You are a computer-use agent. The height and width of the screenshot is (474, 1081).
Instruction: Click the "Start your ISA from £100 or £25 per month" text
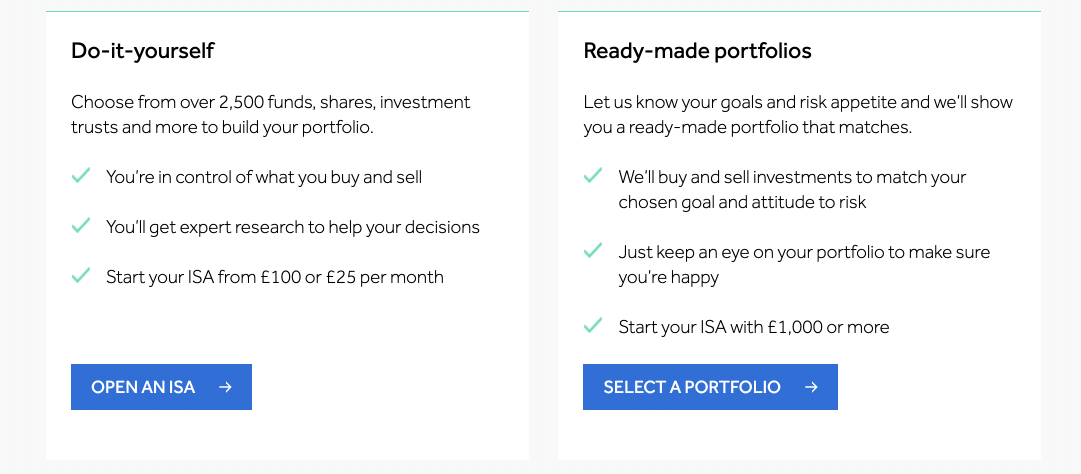pyautogui.click(x=274, y=276)
